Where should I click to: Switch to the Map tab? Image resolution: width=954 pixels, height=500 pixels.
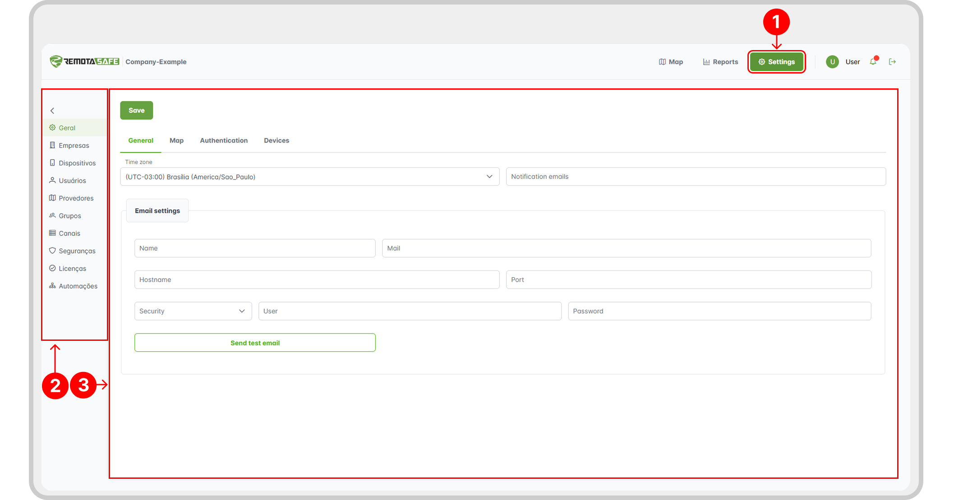176,141
